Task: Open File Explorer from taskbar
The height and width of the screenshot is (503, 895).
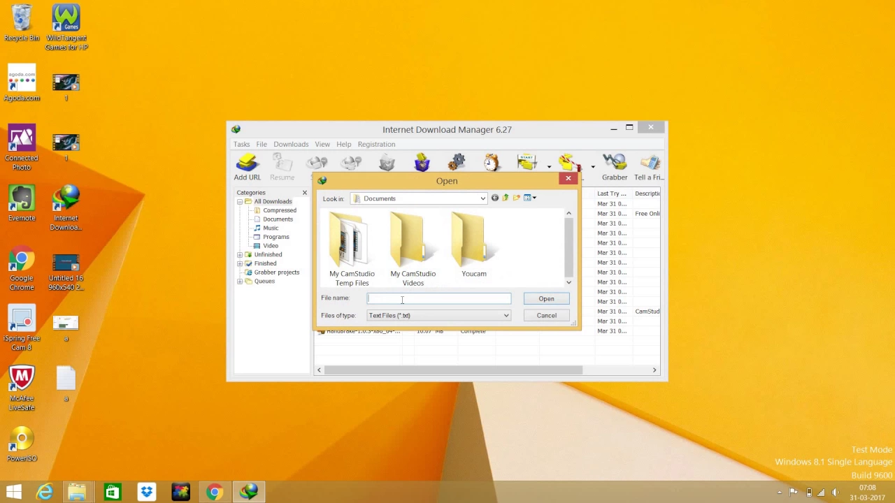Action: click(77, 492)
